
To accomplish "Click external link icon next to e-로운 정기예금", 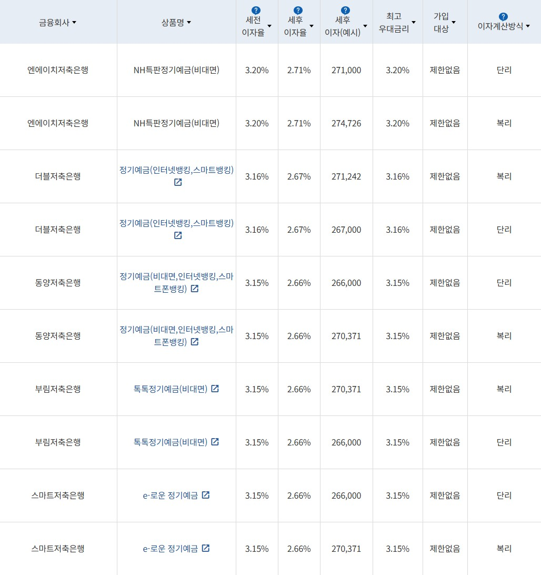I will coord(205,495).
